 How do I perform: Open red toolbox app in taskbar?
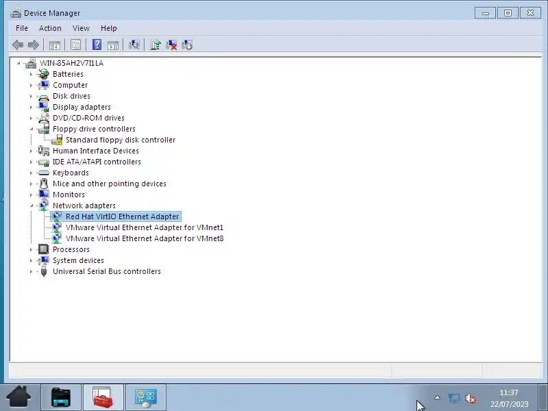(103, 397)
